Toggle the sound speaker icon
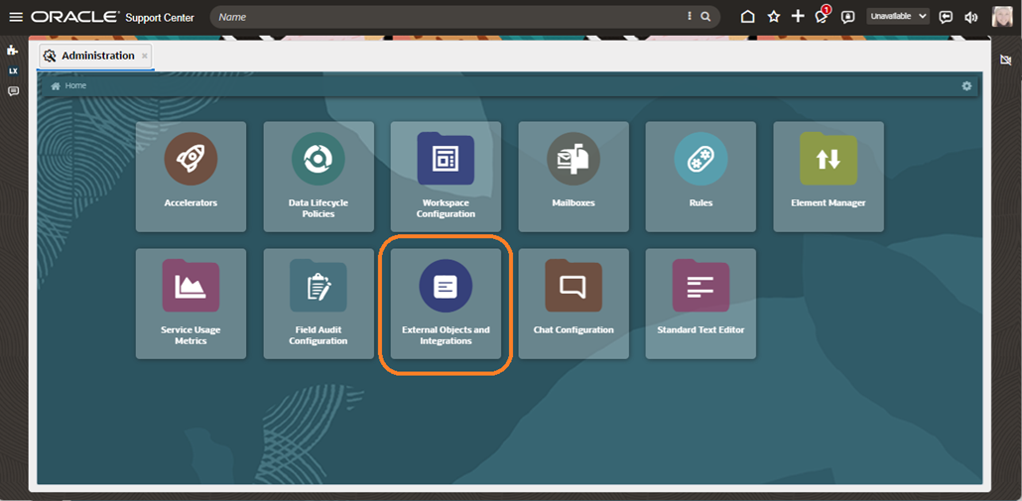The width and height of the screenshot is (1022, 501). pos(971,17)
